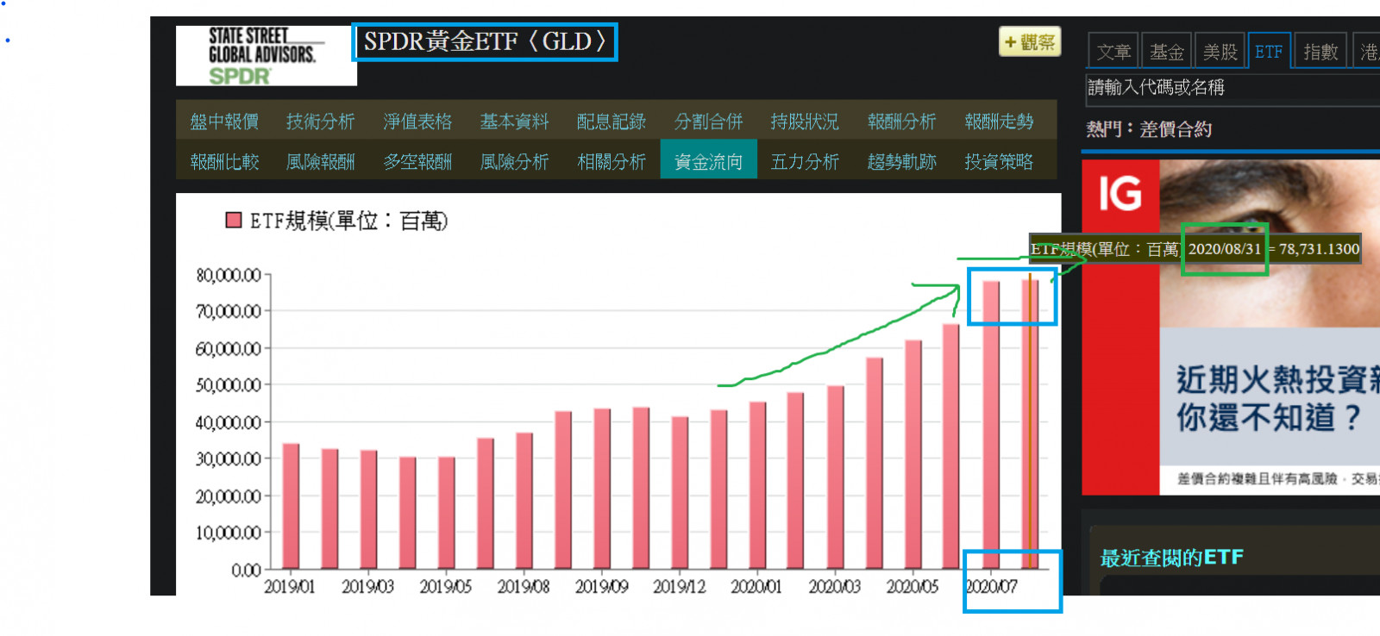
Task: Click the ETF規模(單位：百萬) legend label
Action: click(348, 221)
